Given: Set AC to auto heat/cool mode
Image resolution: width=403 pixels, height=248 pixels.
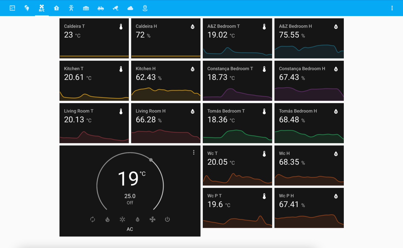Looking at the screenshot, I should click(93, 219).
